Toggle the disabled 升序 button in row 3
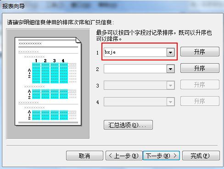Image resolution: width=224 pixels, height=169 pixels. tap(200, 85)
